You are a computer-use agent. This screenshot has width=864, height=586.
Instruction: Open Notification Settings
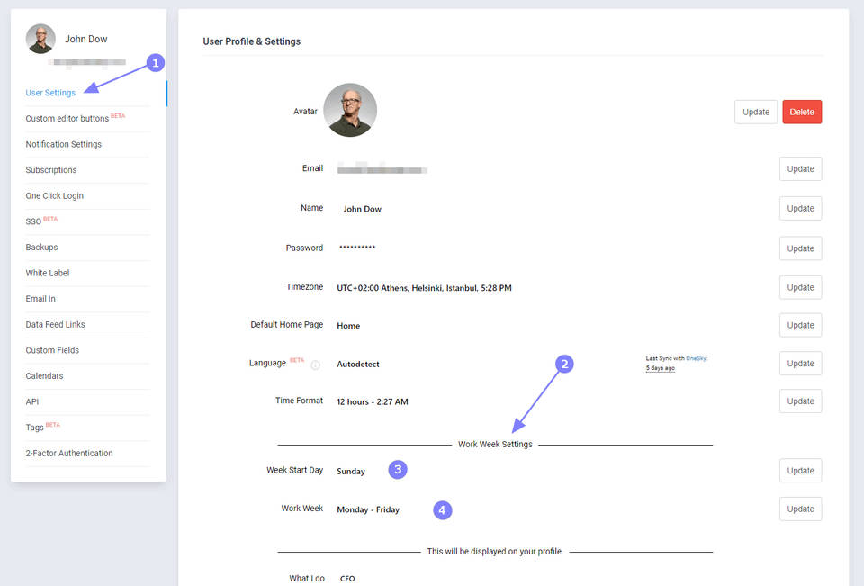63,144
